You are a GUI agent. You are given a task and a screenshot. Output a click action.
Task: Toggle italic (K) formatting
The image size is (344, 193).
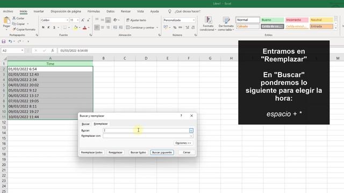pyautogui.click(x=48, y=27)
